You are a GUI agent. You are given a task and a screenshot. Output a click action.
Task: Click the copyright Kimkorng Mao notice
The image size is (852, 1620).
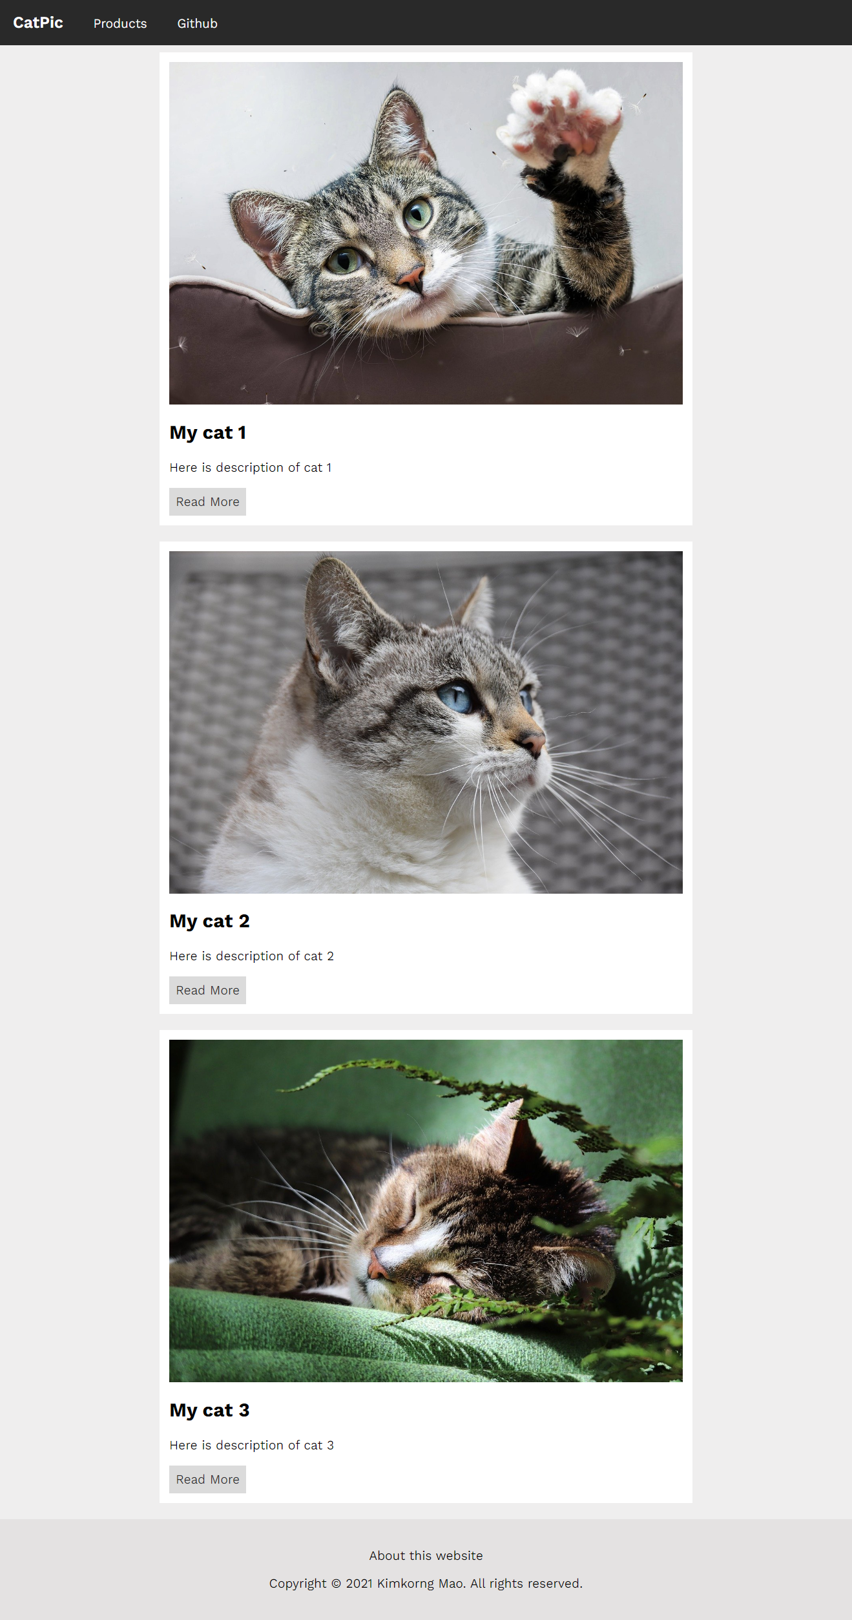tap(426, 1583)
